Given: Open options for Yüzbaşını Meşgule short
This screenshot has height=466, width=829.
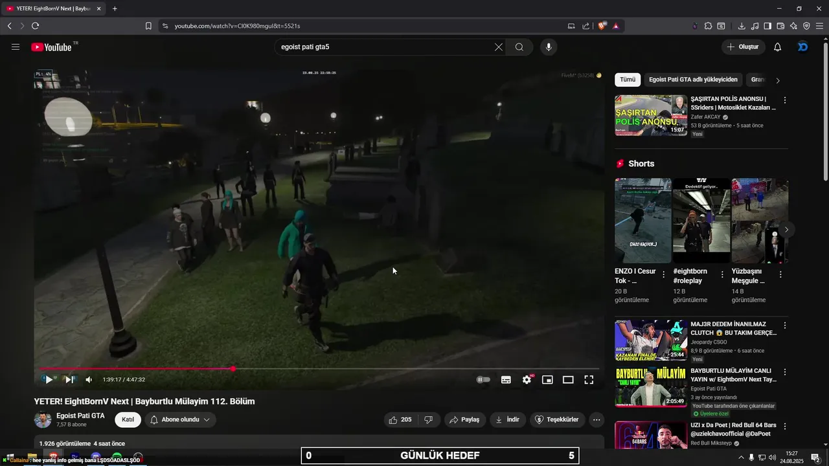Looking at the screenshot, I should (780, 274).
